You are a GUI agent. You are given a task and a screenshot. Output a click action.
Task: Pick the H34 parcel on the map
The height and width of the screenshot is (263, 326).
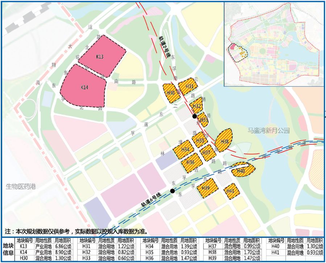(x=184, y=149)
